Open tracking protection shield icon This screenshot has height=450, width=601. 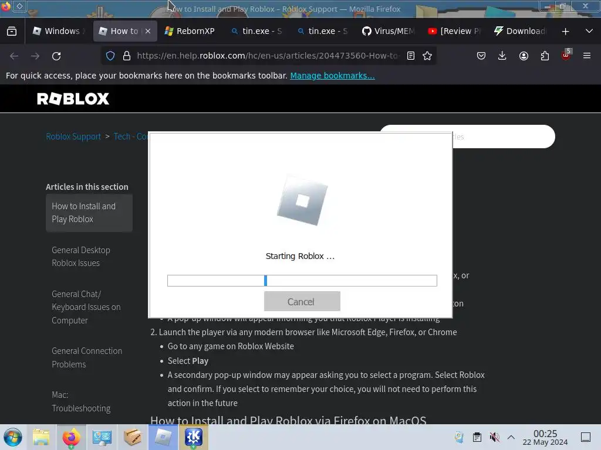point(110,56)
